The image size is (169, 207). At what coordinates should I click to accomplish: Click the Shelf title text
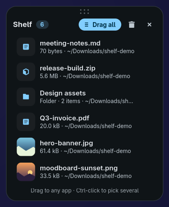coord(23,25)
